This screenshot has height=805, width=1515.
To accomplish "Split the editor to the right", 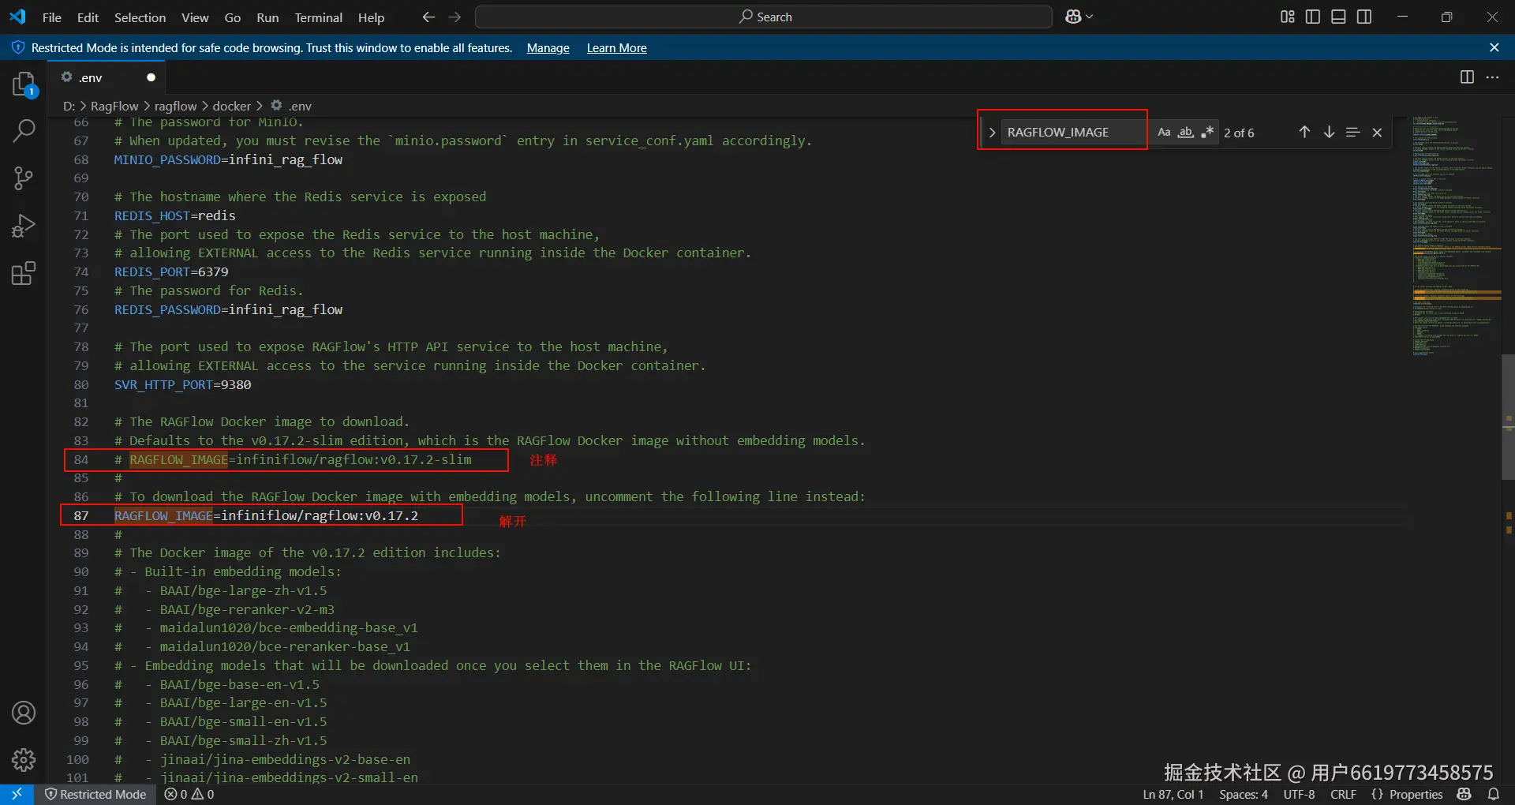I will [x=1467, y=77].
